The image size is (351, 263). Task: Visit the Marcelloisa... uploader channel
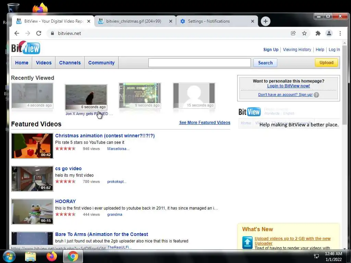click(118, 149)
